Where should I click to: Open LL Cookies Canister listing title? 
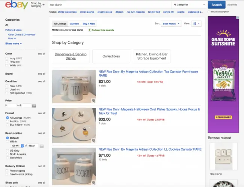coord(150,149)
